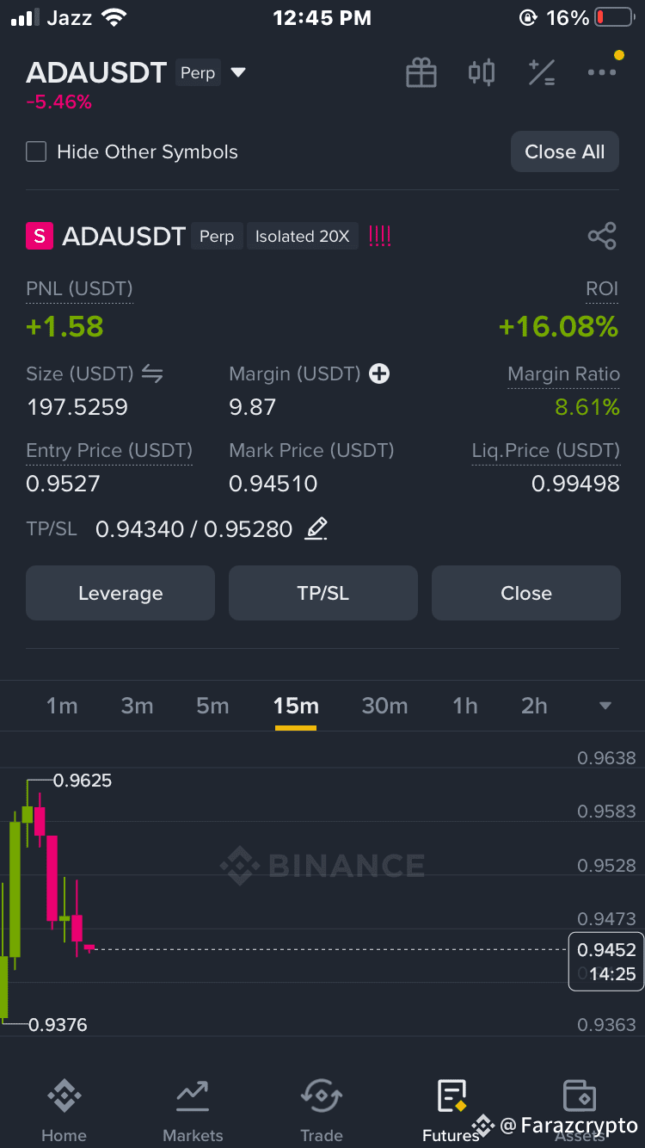Viewport: 645px width, 1148px height.
Task: Tap the battery indicator in status bar
Action: point(614,17)
